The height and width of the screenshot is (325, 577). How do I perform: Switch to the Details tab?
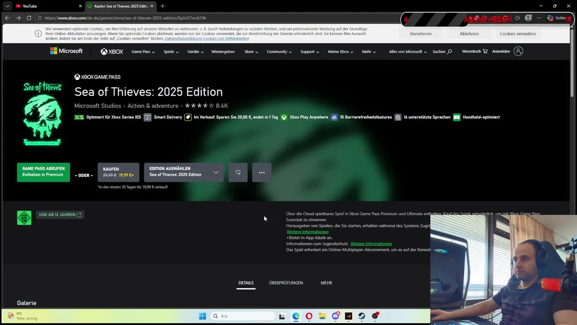pyautogui.click(x=246, y=283)
